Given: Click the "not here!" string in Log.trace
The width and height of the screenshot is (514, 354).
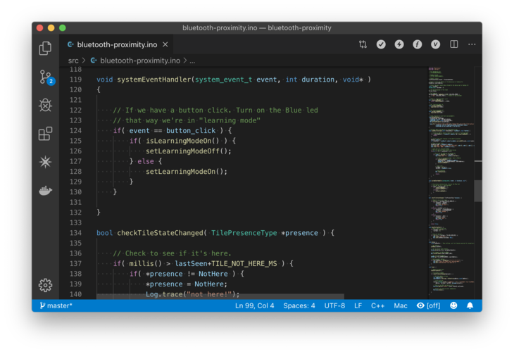Looking at the screenshot, I should pos(209,294).
